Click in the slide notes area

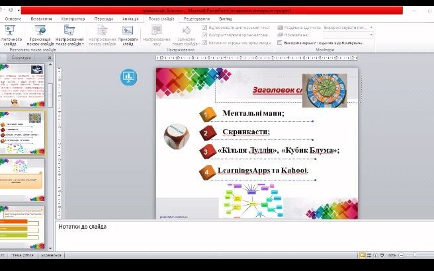coord(238,235)
